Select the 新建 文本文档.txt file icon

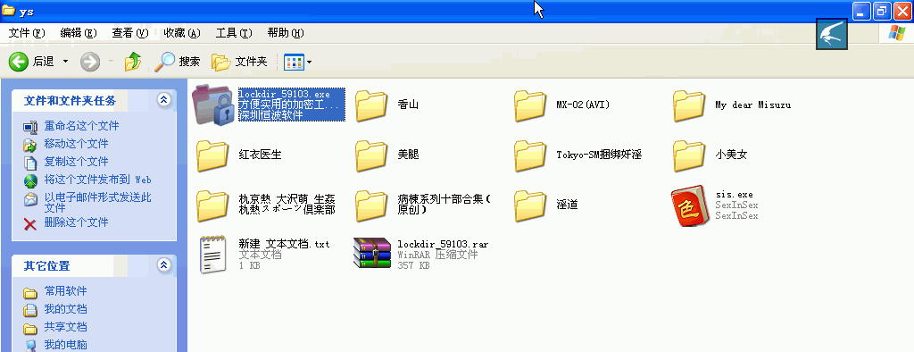click(x=212, y=255)
